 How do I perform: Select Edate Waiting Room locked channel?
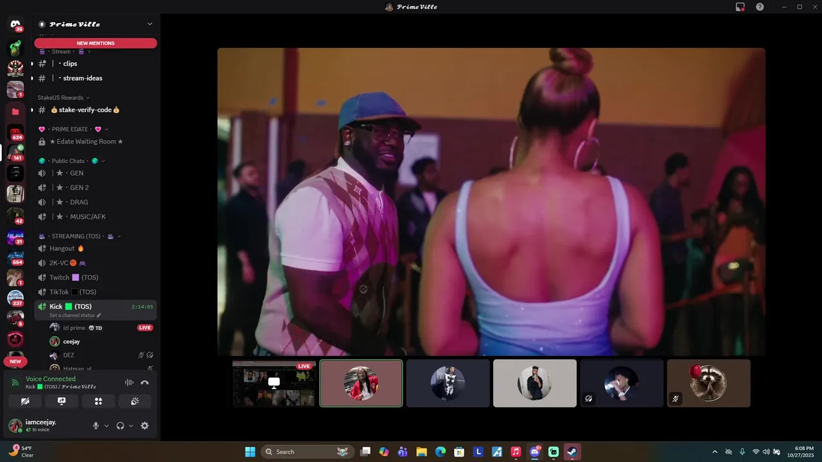click(96, 141)
